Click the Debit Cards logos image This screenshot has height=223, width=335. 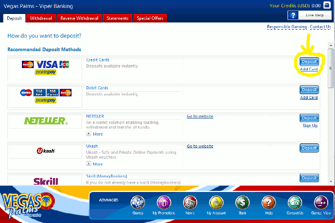pos(46,96)
